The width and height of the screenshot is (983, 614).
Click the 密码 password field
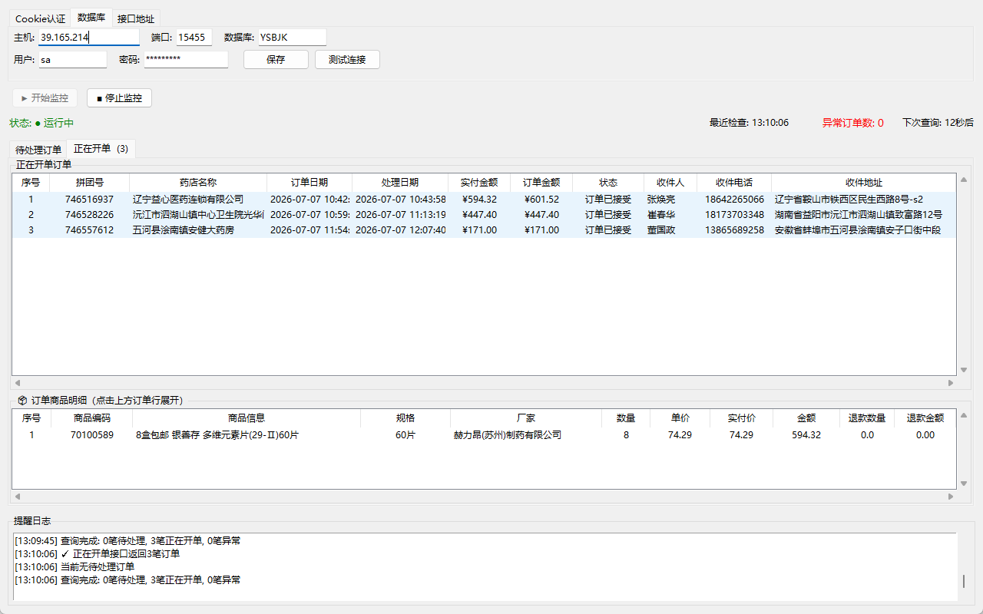click(186, 59)
